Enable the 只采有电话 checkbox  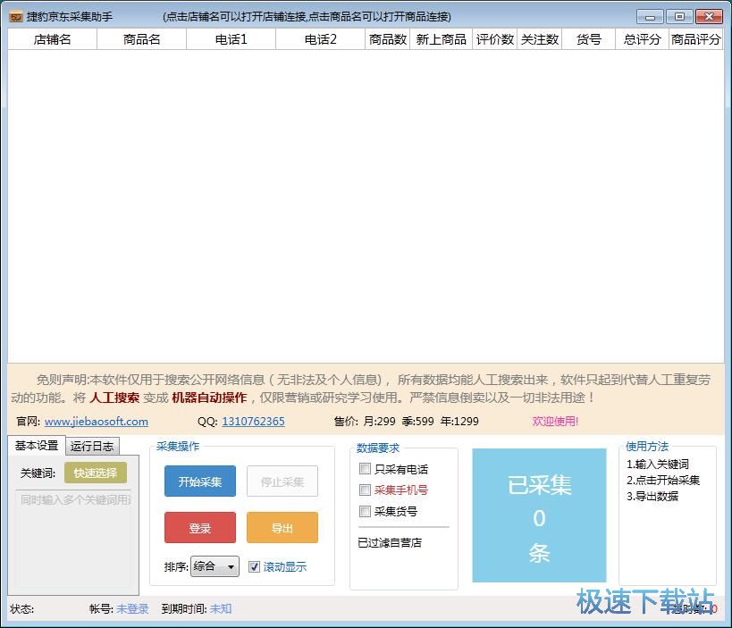[x=365, y=469]
